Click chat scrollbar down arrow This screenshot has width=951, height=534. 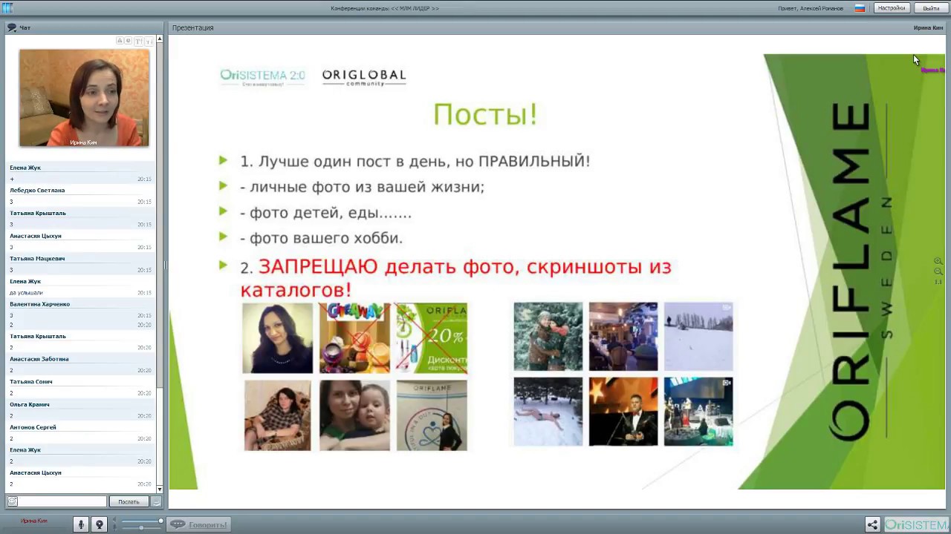pyautogui.click(x=159, y=489)
